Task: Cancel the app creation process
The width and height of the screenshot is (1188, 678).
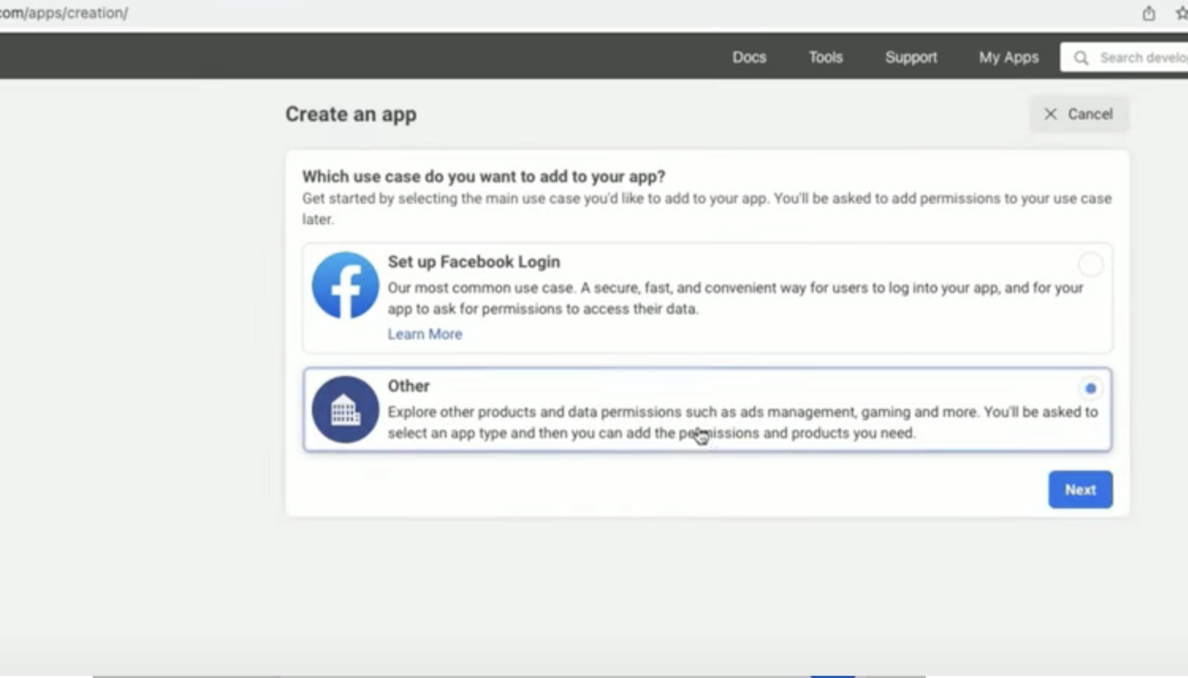Action: click(1079, 114)
